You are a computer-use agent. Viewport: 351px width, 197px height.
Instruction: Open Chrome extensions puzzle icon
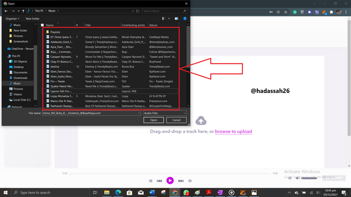tap(331, 12)
